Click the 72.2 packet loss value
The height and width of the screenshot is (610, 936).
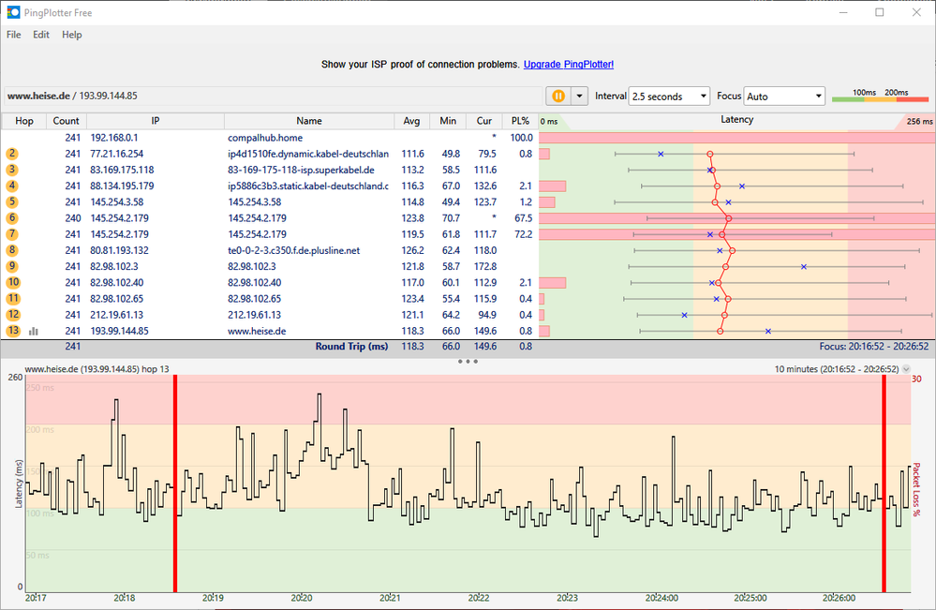point(524,234)
